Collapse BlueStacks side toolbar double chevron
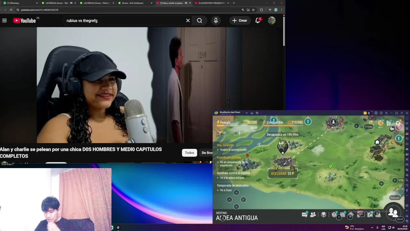410x231 pixels. [x=407, y=113]
